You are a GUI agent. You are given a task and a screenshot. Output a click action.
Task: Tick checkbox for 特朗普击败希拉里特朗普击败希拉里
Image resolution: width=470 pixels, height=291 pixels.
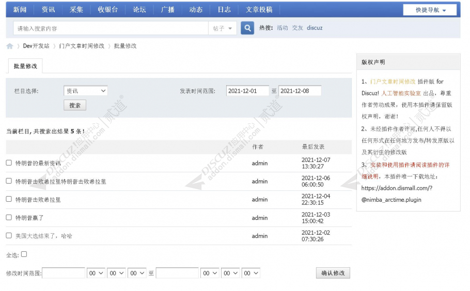pos(9,181)
